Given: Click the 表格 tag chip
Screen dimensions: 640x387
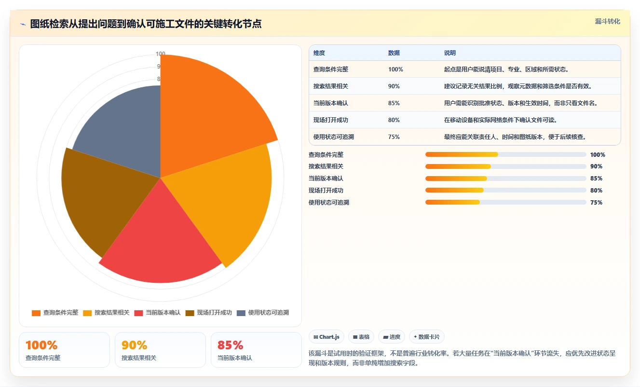Looking at the screenshot, I should (361, 337).
